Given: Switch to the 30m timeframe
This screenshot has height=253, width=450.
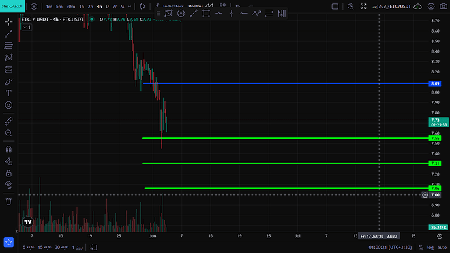Looking at the screenshot, I should (x=70, y=7).
